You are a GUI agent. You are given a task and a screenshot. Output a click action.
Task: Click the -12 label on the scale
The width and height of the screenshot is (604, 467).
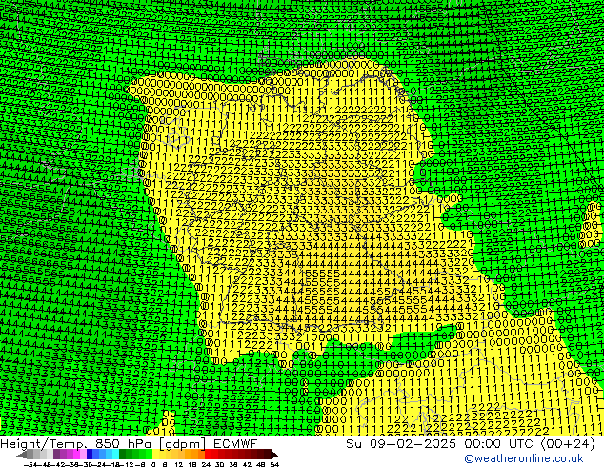point(127,464)
